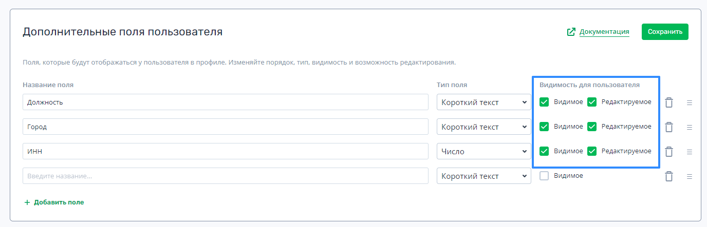
Task: Disable Редактируемое for the Город field
Action: [x=592, y=127]
